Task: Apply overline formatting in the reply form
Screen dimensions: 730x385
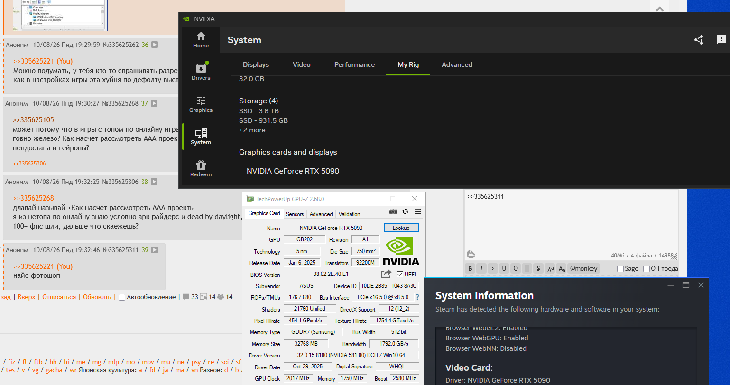Action: (x=516, y=268)
